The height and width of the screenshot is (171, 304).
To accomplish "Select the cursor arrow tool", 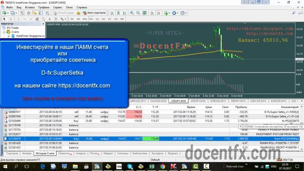I will pyautogui.click(x=4, y=19).
